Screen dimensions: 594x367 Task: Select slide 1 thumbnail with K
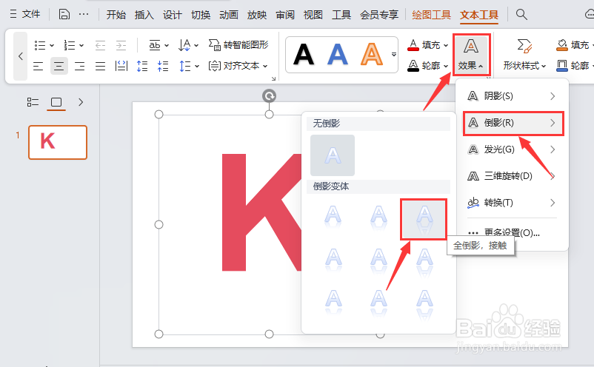click(x=58, y=142)
